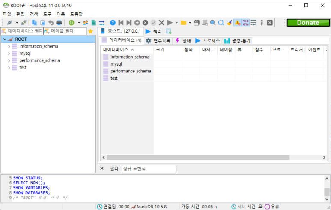Open dropdown beside the folder icon
Image resolution: width=331 pixels, height=210 pixels.
pyautogui.click(x=190, y=23)
